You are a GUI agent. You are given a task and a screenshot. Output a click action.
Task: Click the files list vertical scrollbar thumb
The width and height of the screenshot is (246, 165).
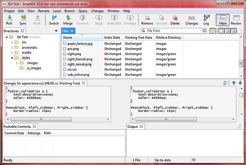(x=241, y=63)
